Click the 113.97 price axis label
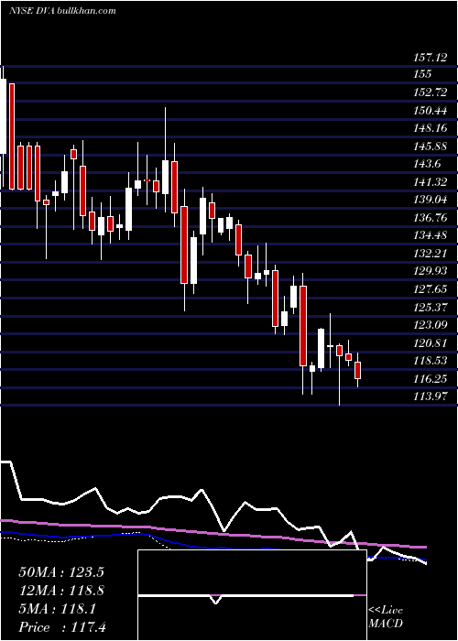Image resolution: width=458 pixels, height=641 pixels. (430, 397)
